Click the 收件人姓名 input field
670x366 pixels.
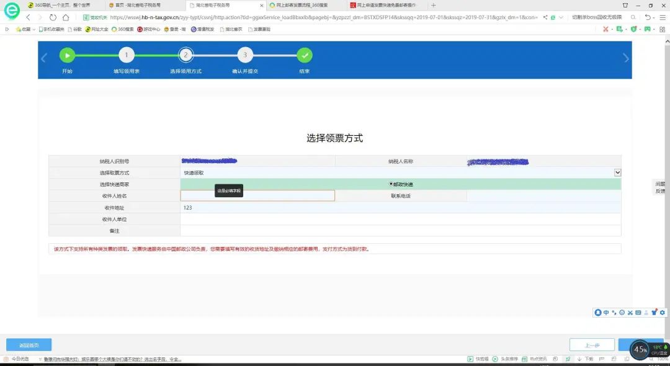click(x=257, y=195)
